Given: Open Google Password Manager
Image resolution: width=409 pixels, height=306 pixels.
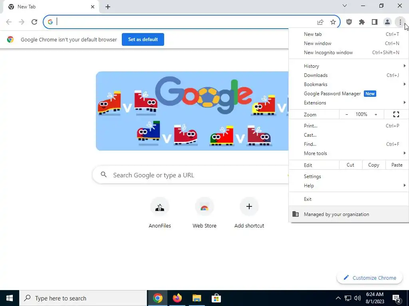Looking at the screenshot, I should click(x=349, y=94).
